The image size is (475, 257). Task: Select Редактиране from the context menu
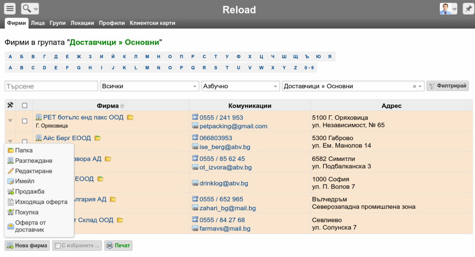pyautogui.click(x=33, y=171)
